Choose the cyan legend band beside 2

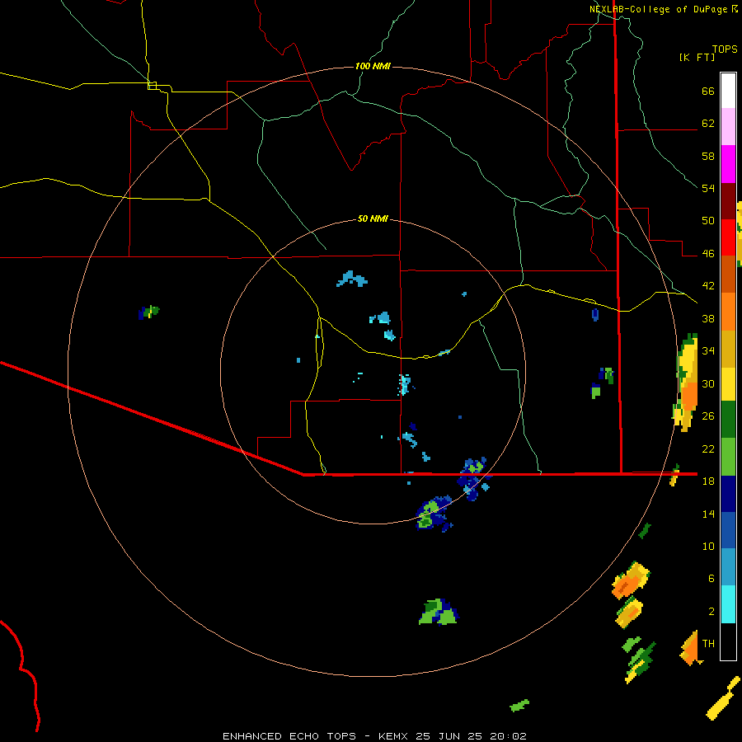(728, 604)
